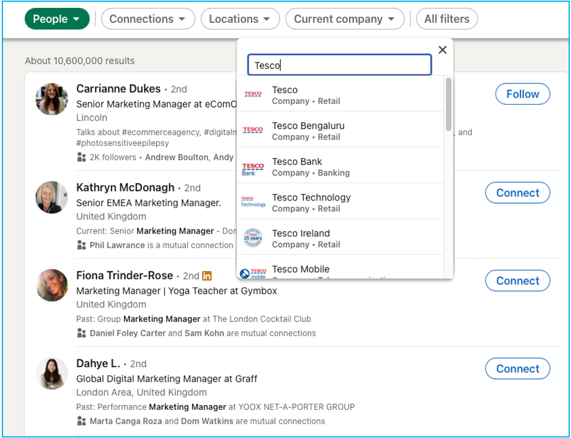571x438 pixels.
Task: Open Carrianne Dukes profile name link
Action: pyautogui.click(x=119, y=89)
